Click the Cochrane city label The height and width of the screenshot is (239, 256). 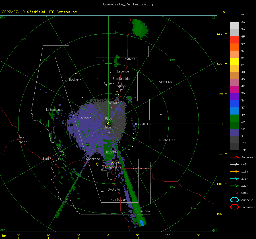[x=93, y=159]
